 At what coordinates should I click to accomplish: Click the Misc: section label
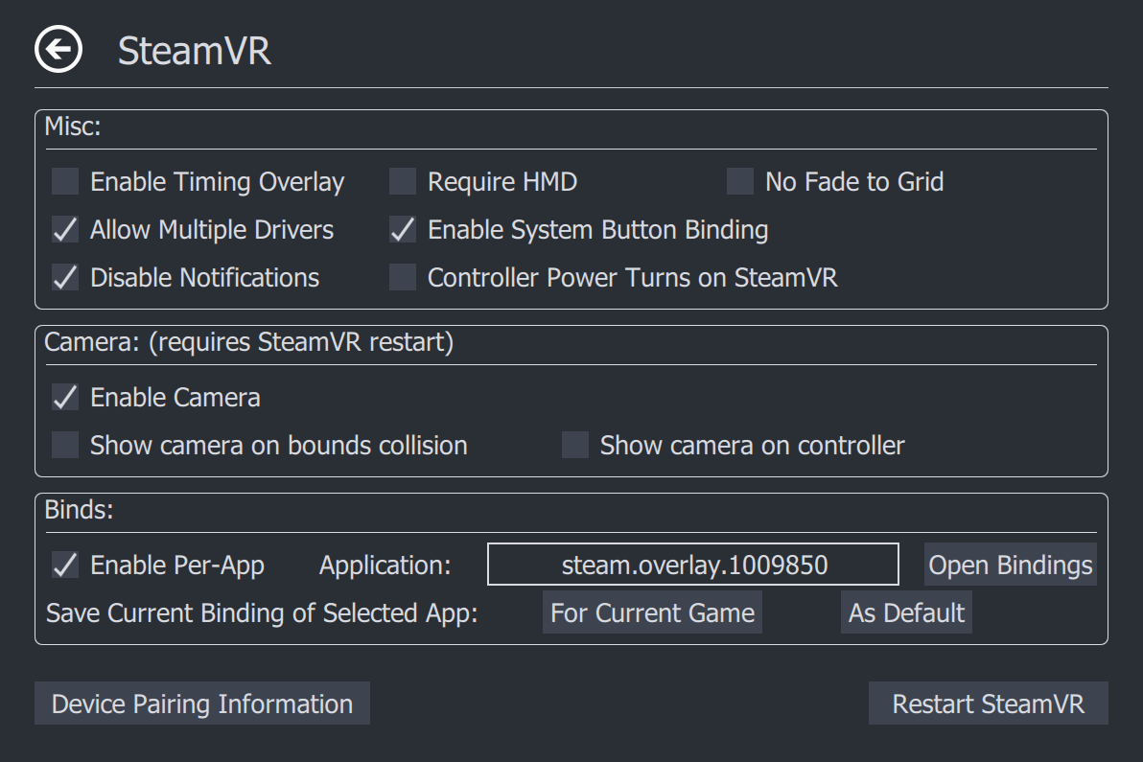coord(73,127)
